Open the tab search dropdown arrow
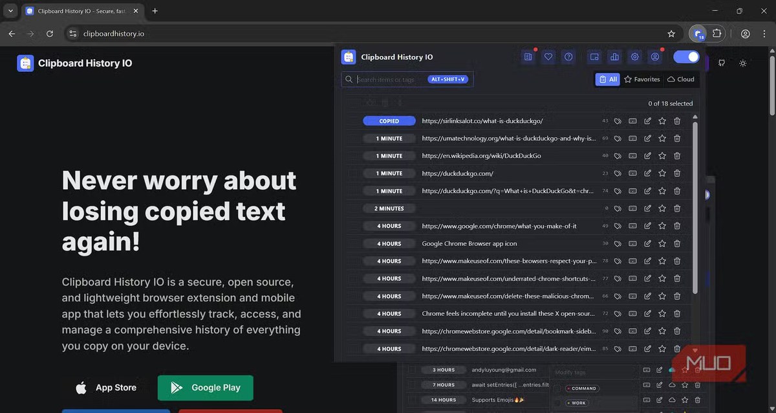The width and height of the screenshot is (776, 413). click(x=10, y=11)
